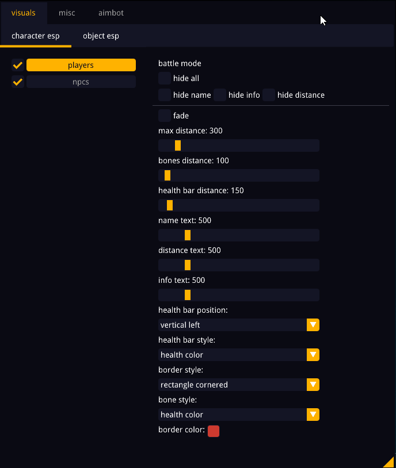Click the health bar style dropdown arrow
The image size is (396, 468).
click(313, 355)
